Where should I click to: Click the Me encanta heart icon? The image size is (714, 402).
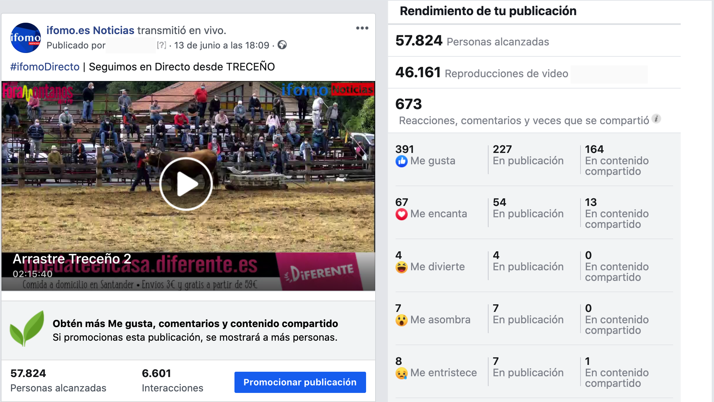[x=402, y=214]
